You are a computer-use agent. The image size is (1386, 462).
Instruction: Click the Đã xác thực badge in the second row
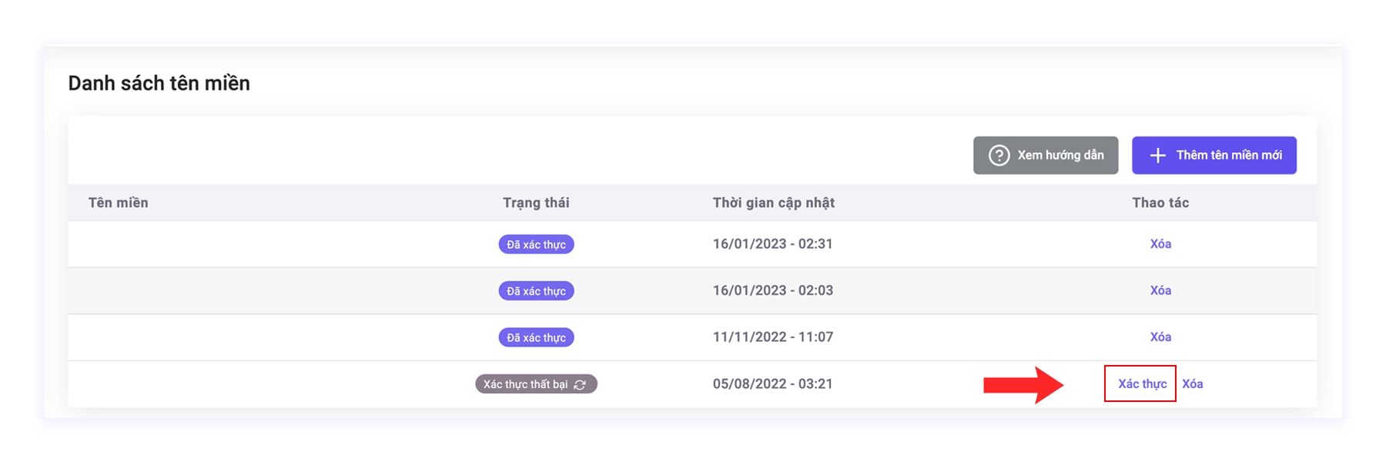[x=536, y=291]
